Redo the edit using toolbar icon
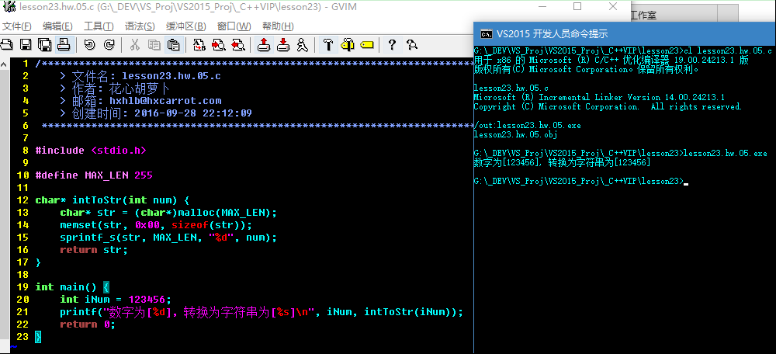The image size is (776, 354). coord(109,44)
